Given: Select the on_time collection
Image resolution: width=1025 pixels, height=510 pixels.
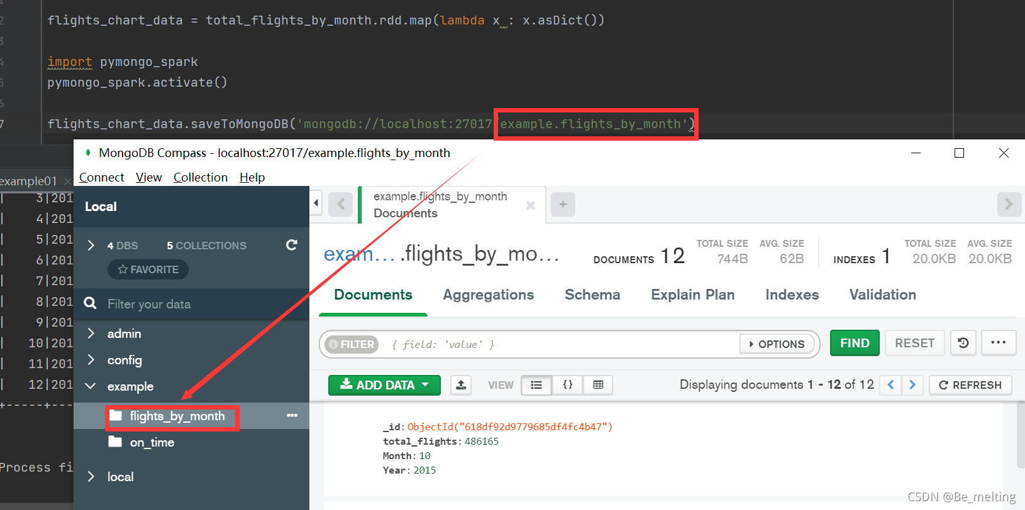Looking at the screenshot, I should [x=152, y=443].
